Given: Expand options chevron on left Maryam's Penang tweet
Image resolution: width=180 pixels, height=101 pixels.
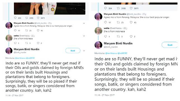Looking at the screenshot, I should (x=84, y=23).
